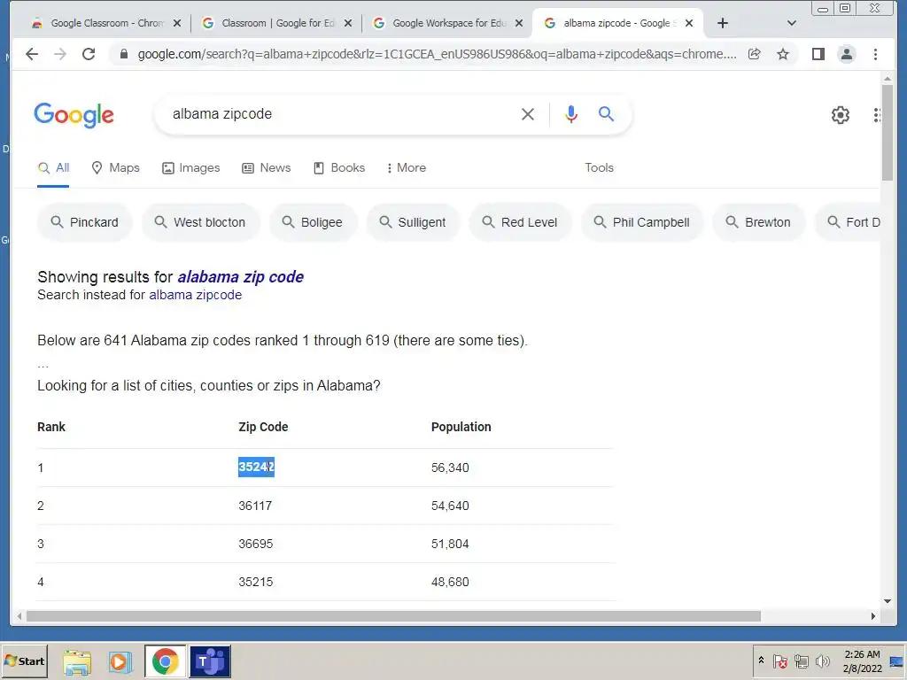Viewport: 907px width, 680px height.
Task: Close the Google Workspace for Edu tab
Action: point(519,23)
